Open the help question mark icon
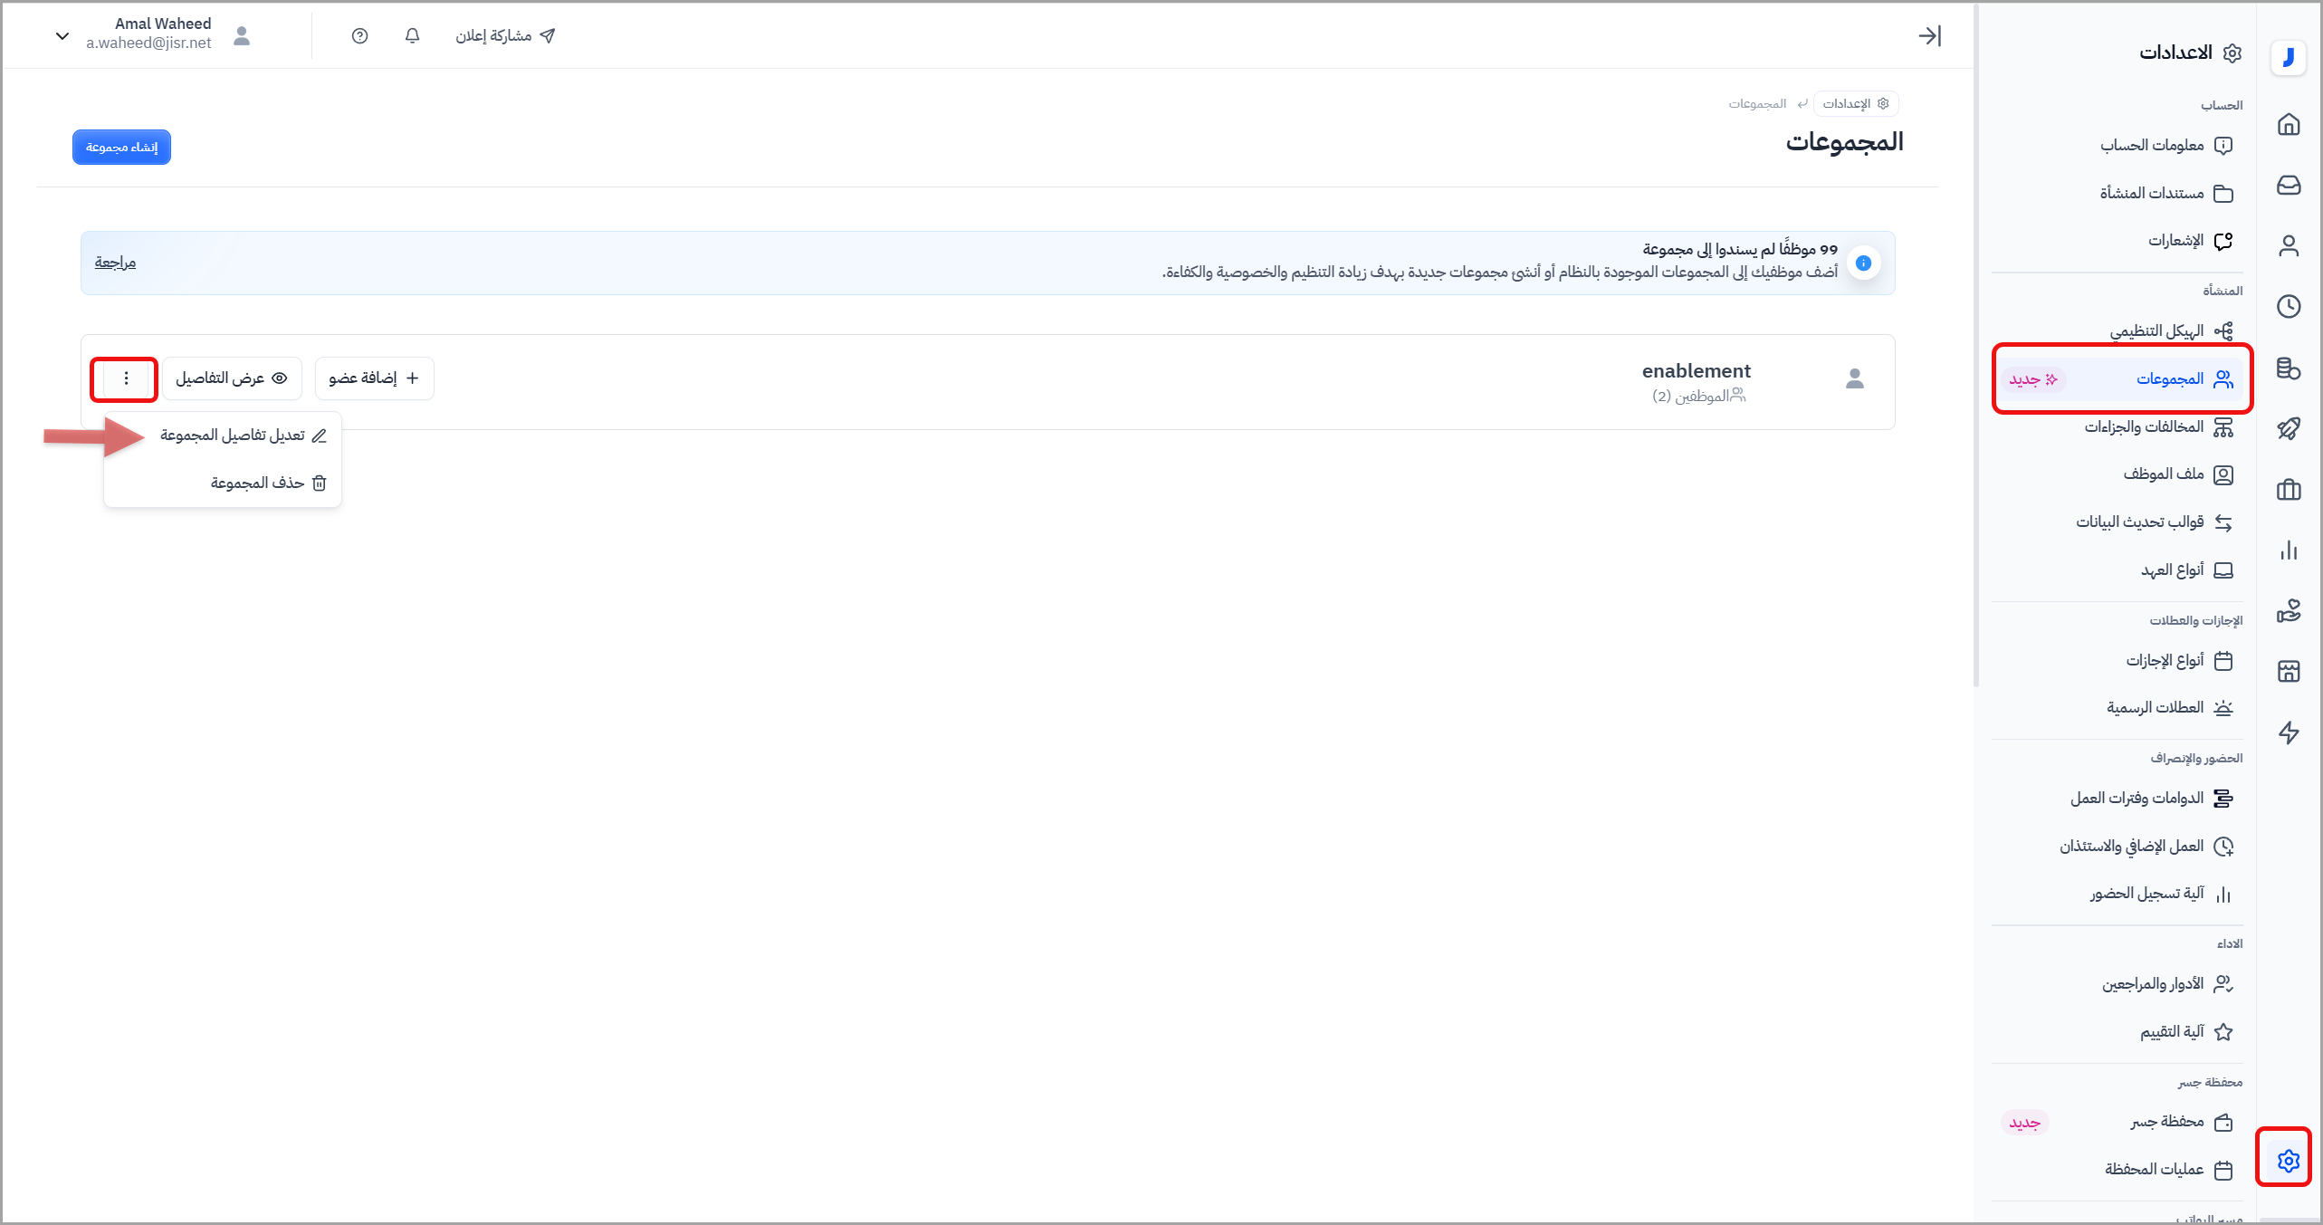 [x=359, y=36]
